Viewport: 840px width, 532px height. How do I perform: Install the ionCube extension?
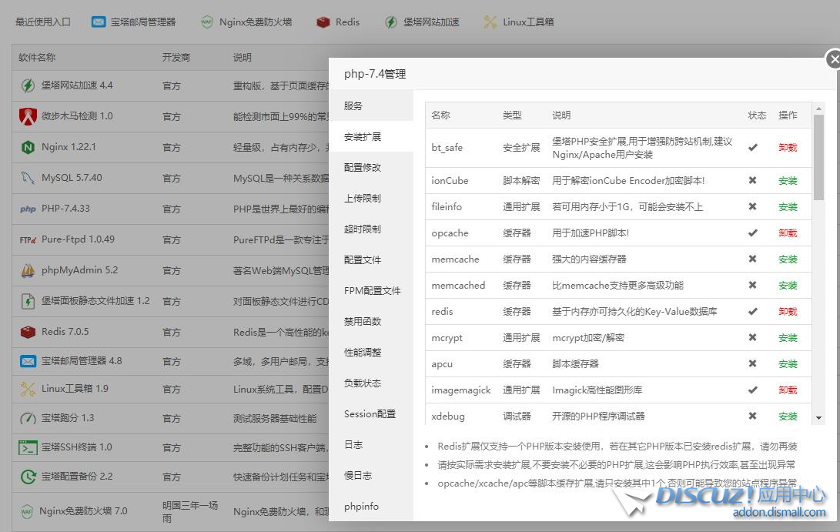pyautogui.click(x=788, y=180)
